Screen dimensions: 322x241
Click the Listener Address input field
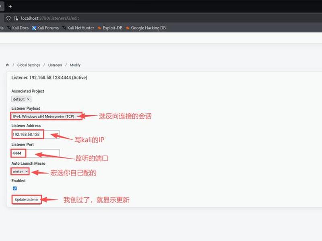[x=35, y=135]
